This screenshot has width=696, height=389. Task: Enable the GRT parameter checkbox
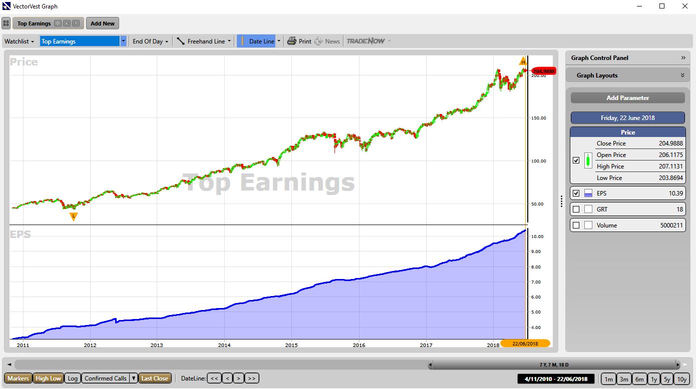[576, 209]
